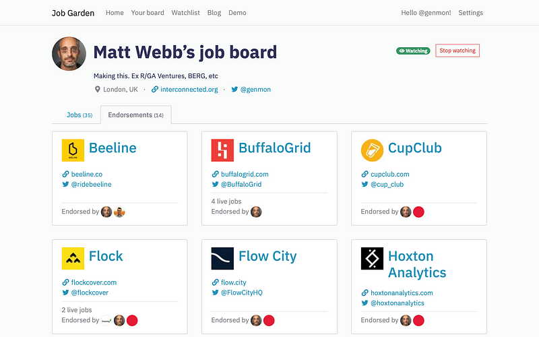Click the link icon beside hoxtonanalytics.com

[364, 293]
